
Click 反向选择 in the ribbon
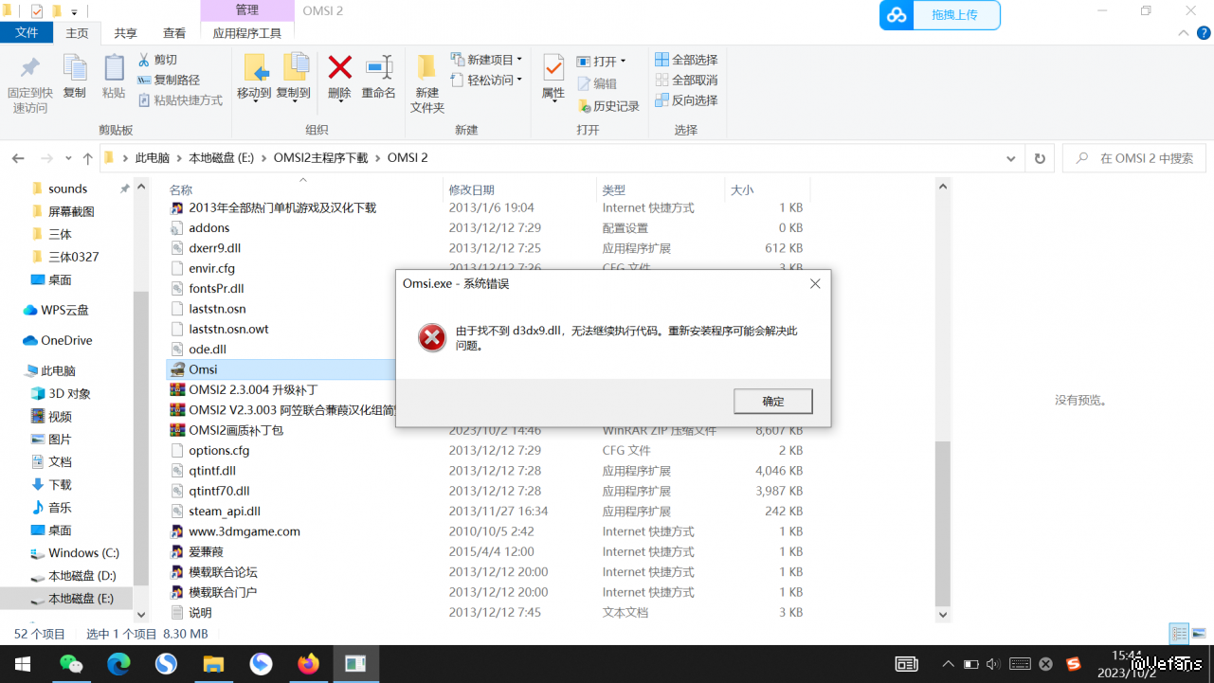click(x=686, y=100)
